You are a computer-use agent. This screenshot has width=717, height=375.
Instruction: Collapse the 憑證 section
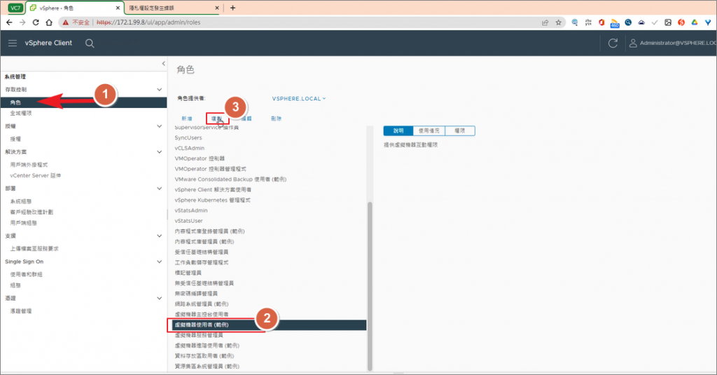(x=159, y=298)
